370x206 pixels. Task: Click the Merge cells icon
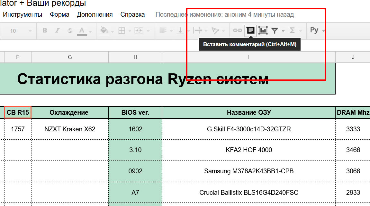pos(139,30)
